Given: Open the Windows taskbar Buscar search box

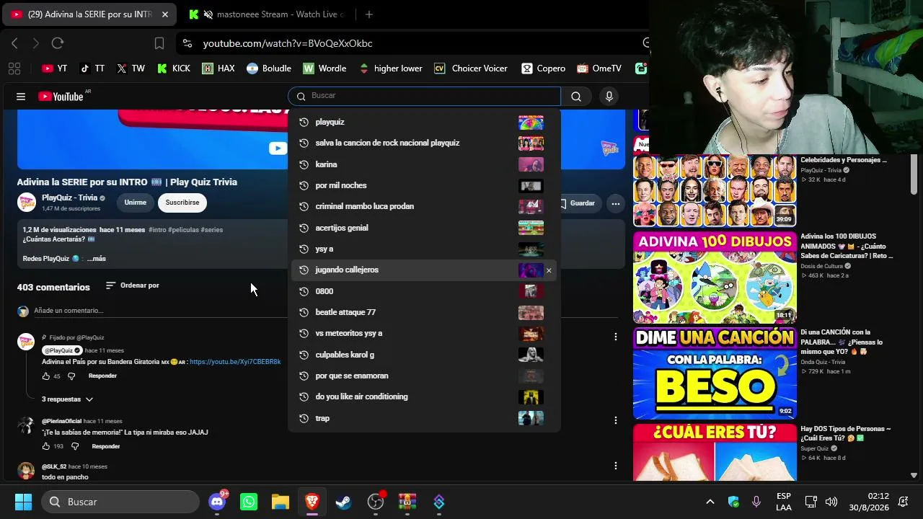Looking at the screenshot, I should pyautogui.click(x=120, y=502).
